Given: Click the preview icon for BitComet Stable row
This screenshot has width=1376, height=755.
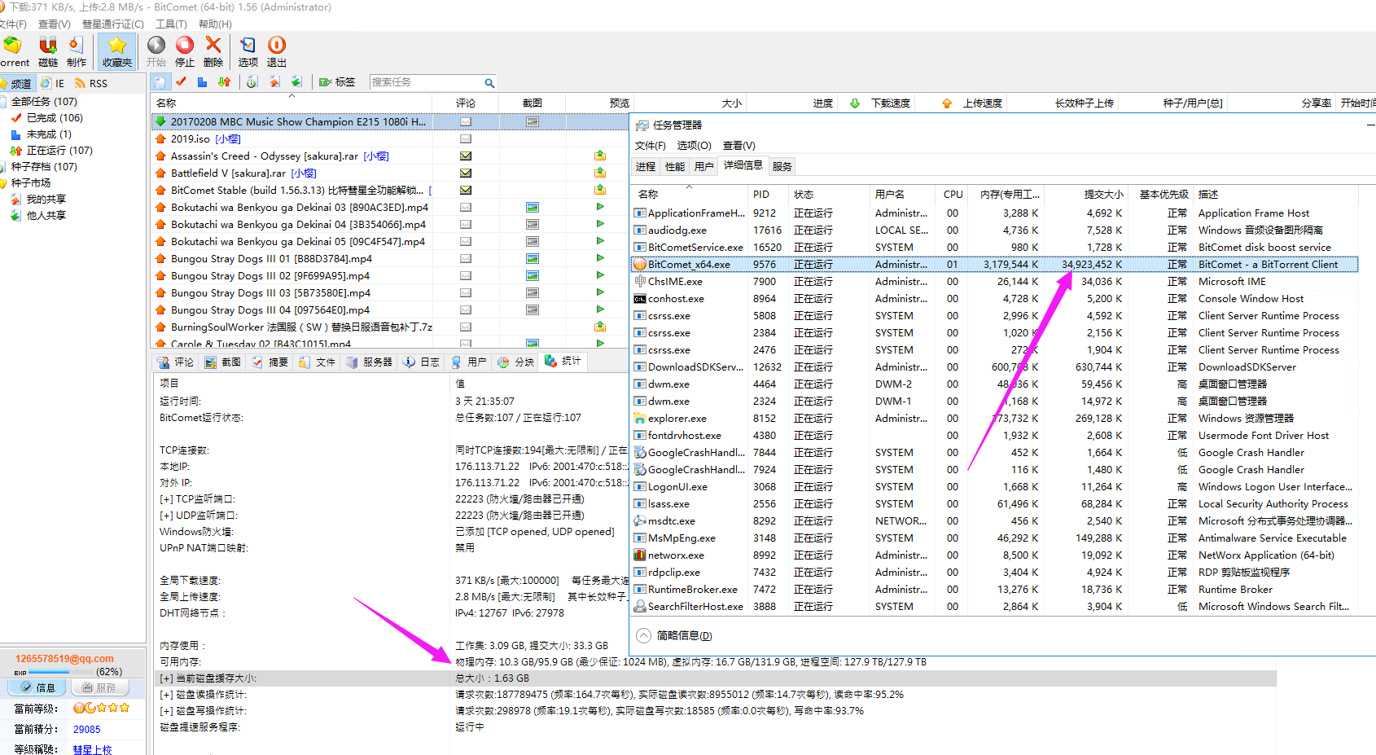Looking at the screenshot, I should click(600, 190).
